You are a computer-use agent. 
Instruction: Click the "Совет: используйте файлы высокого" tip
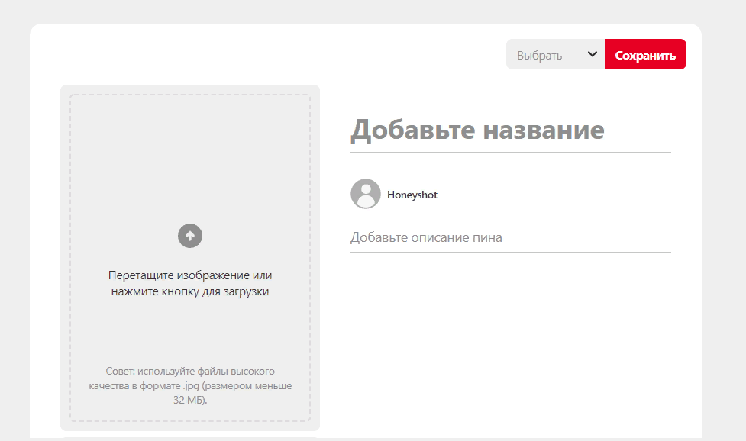[x=190, y=371]
